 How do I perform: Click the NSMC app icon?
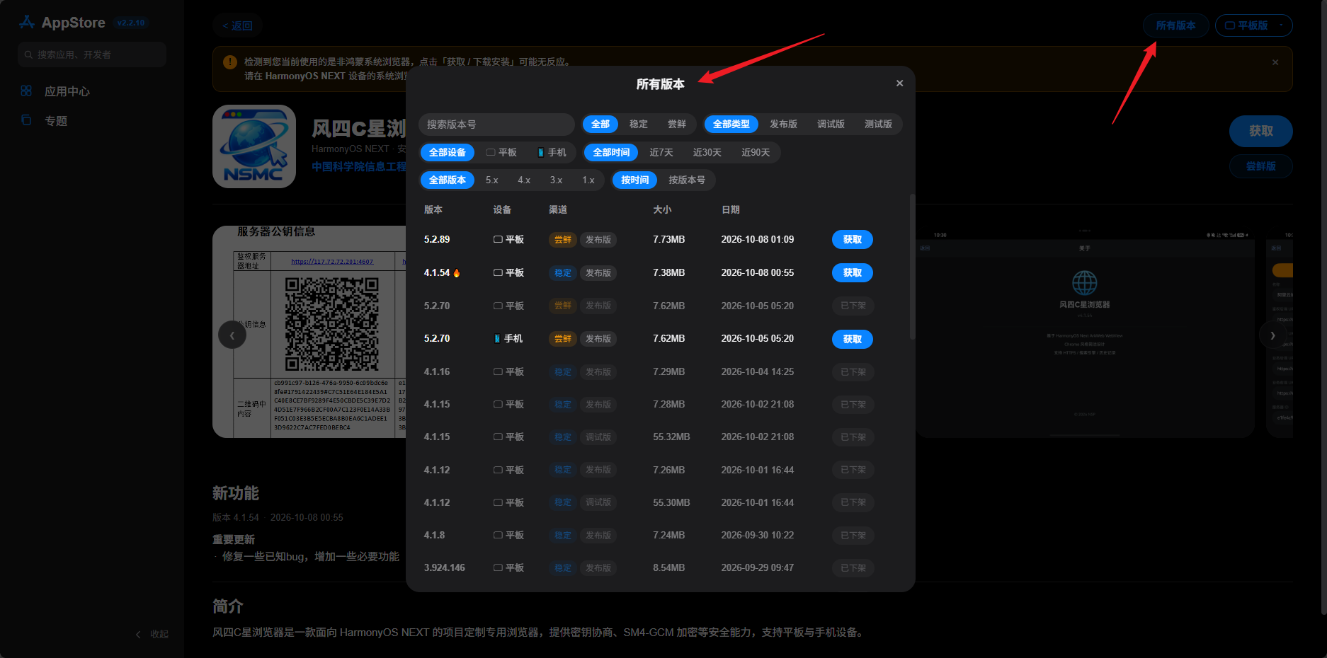click(x=254, y=146)
